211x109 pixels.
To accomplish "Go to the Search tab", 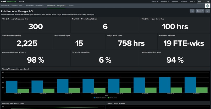I will coord(71,6).
